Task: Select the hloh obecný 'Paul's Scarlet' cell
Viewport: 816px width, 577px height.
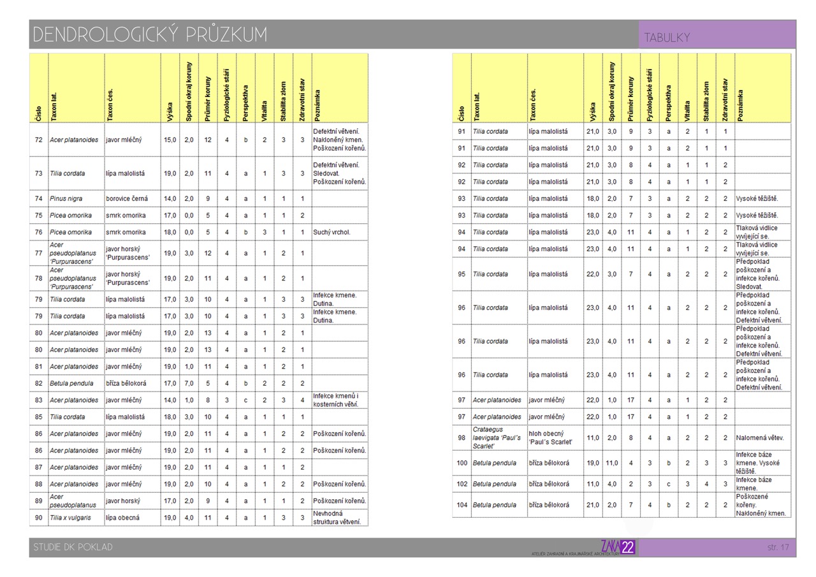Action: click(x=556, y=438)
